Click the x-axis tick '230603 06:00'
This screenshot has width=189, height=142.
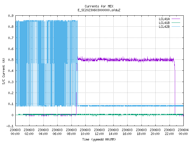[57, 132]
